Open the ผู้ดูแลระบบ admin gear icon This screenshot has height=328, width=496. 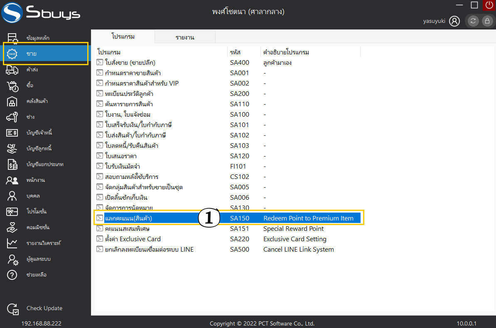coord(12,259)
